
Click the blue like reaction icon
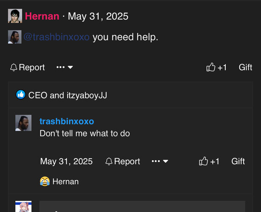[x=21, y=95]
